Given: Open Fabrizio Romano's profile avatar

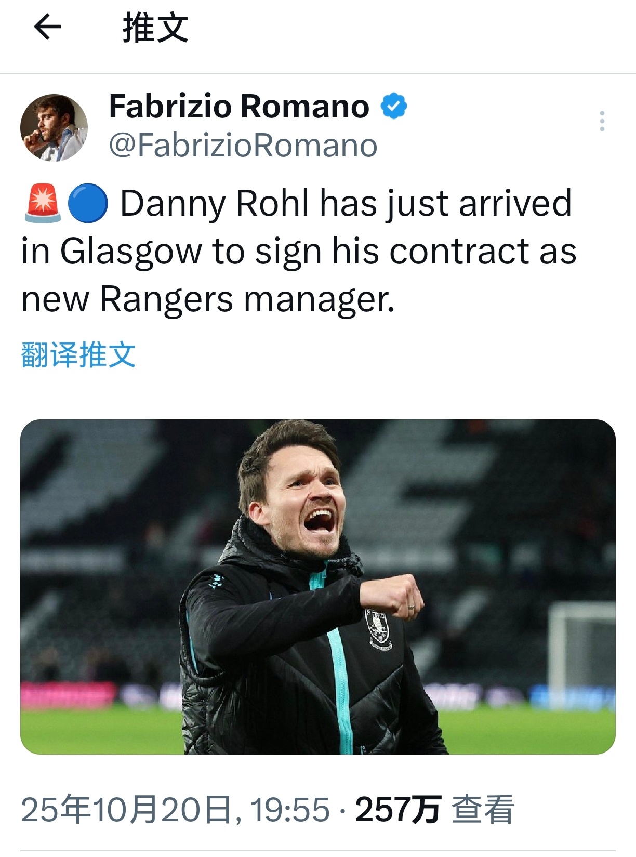Looking at the screenshot, I should pos(54,128).
